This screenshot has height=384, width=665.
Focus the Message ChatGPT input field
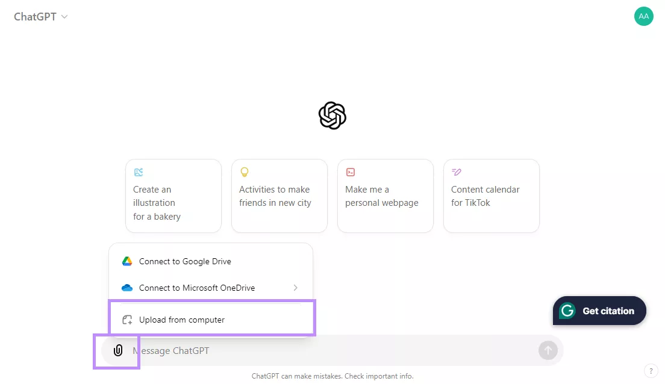click(x=331, y=350)
